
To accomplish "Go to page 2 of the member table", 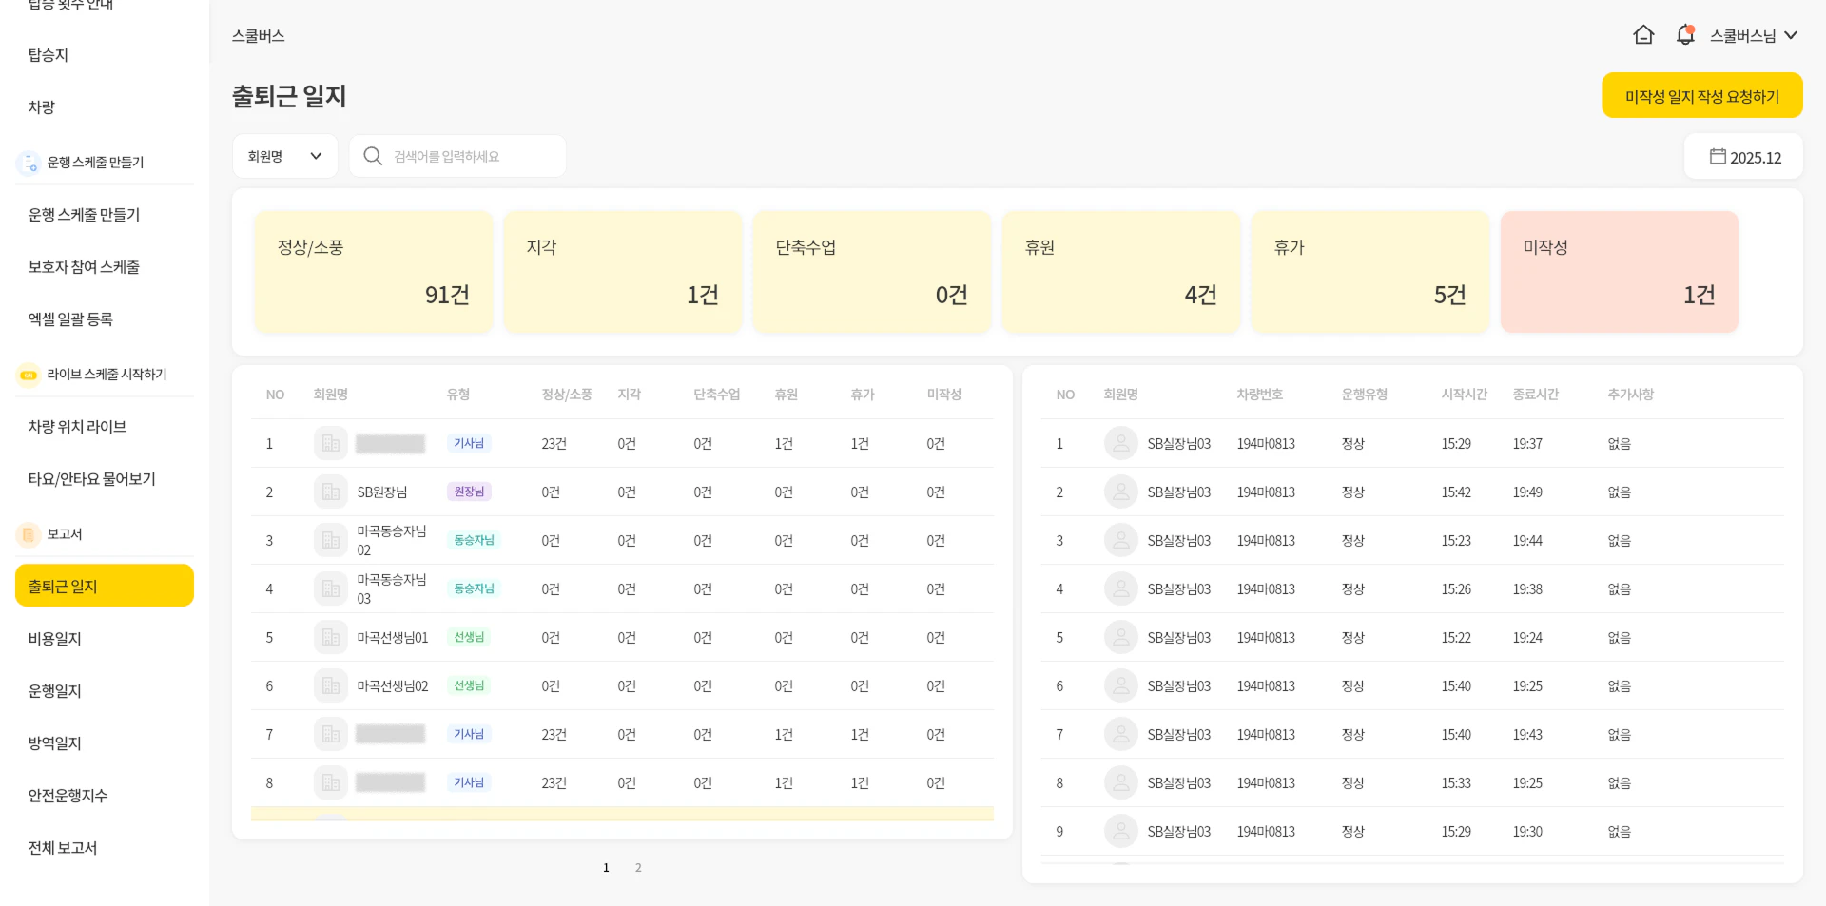I will (x=638, y=868).
